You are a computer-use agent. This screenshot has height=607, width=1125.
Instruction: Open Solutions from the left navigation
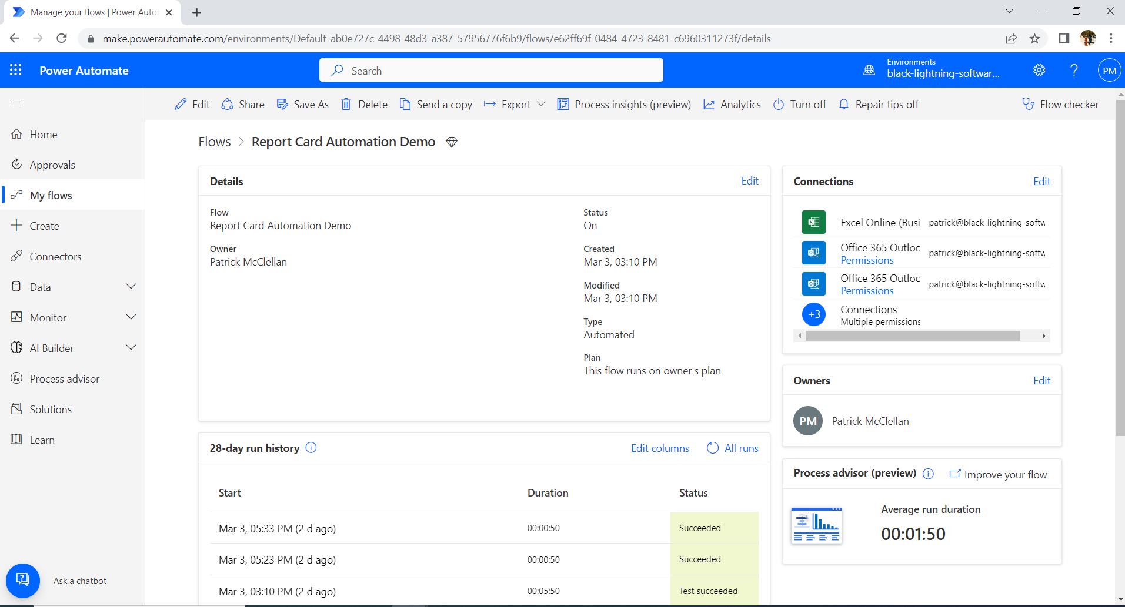click(x=51, y=410)
